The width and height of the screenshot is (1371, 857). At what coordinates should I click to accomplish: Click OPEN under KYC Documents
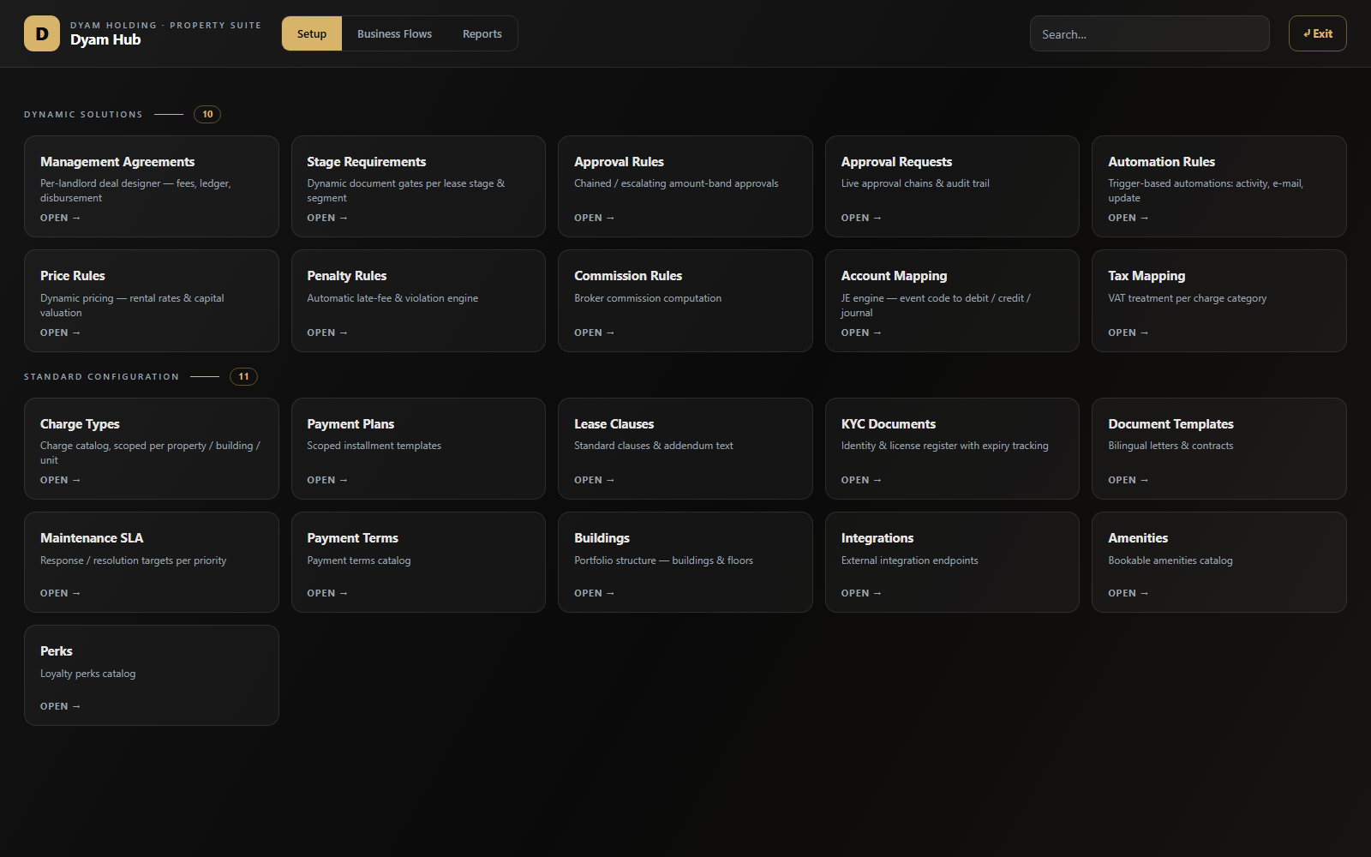[861, 480]
